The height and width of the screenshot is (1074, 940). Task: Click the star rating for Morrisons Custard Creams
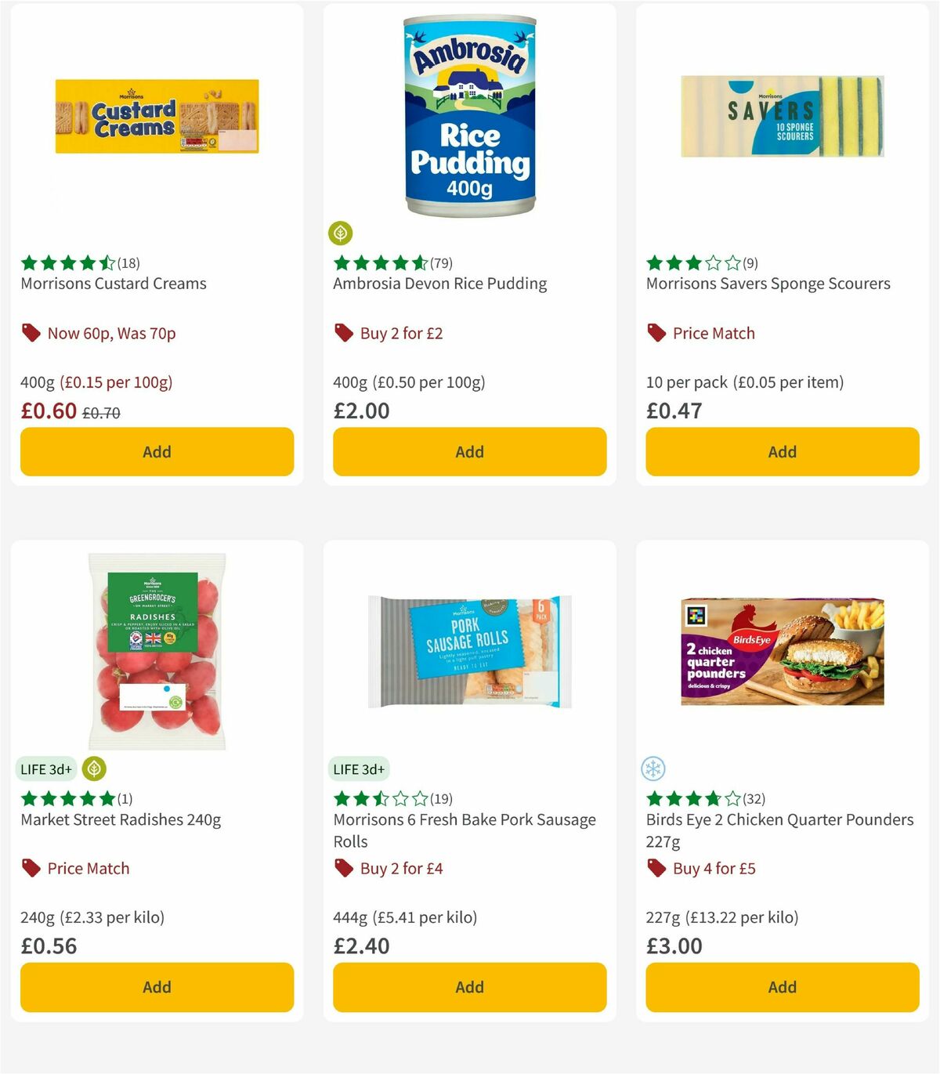[x=67, y=262]
